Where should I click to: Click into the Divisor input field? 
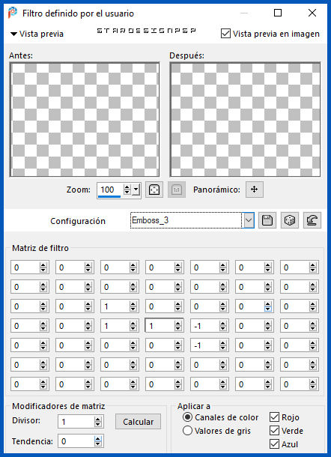pos(76,422)
